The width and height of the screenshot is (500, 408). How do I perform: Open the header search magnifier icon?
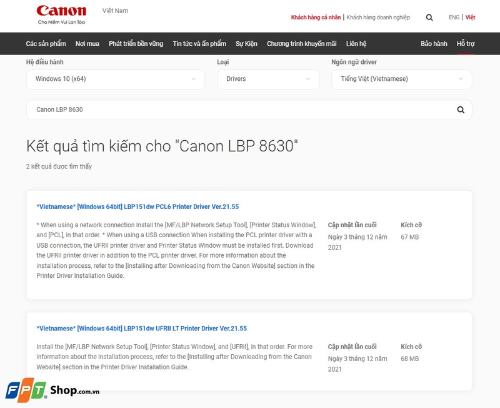[x=429, y=18]
